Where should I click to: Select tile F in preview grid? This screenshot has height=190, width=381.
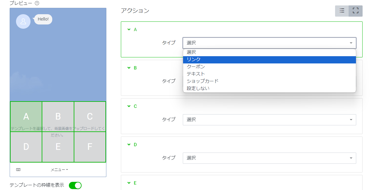tap(90, 147)
